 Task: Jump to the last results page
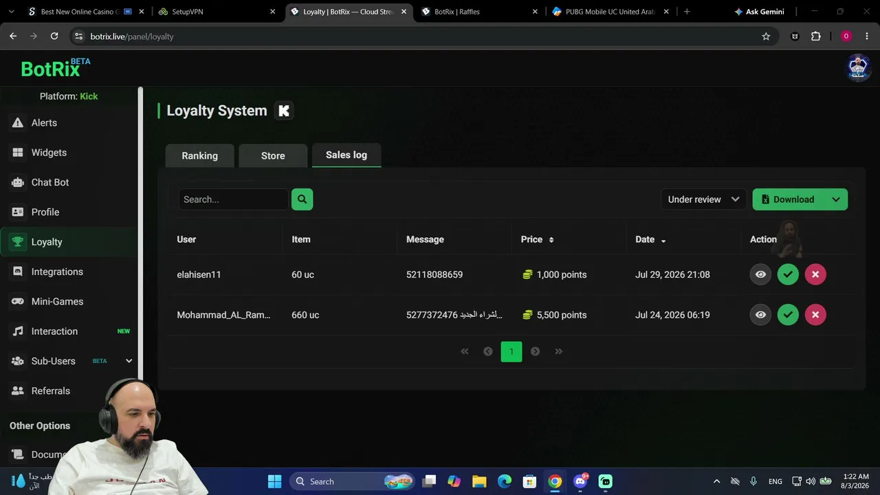(558, 351)
